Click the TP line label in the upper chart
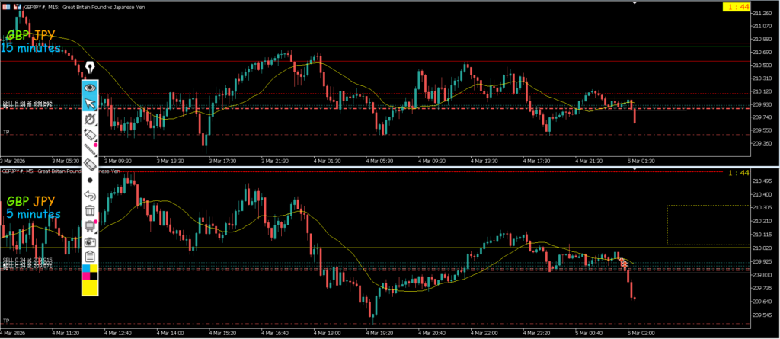This screenshot has width=780, height=339. (6, 132)
